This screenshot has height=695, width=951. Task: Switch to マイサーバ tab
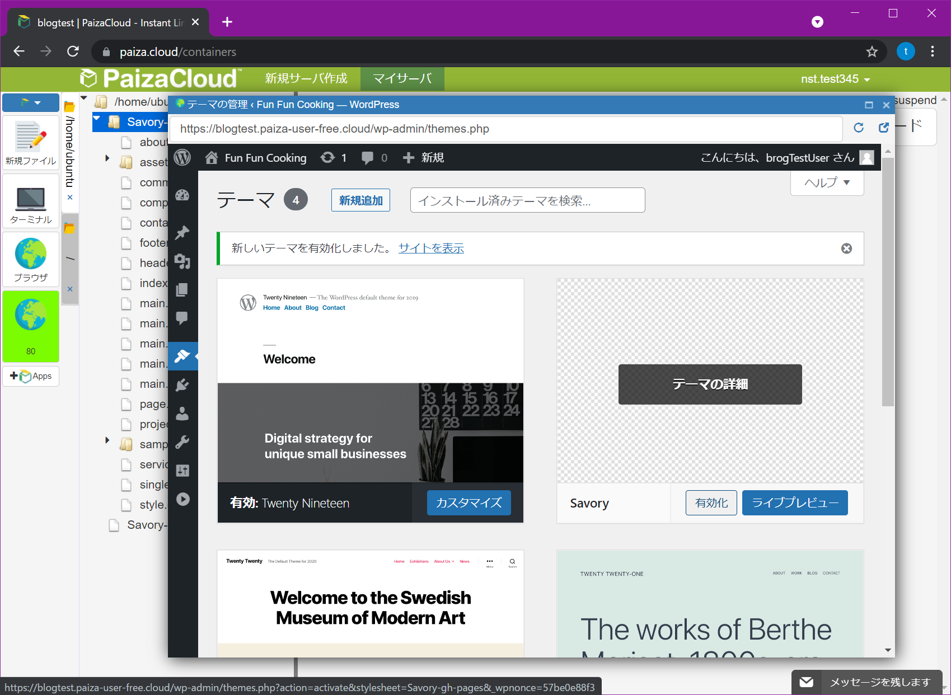402,78
